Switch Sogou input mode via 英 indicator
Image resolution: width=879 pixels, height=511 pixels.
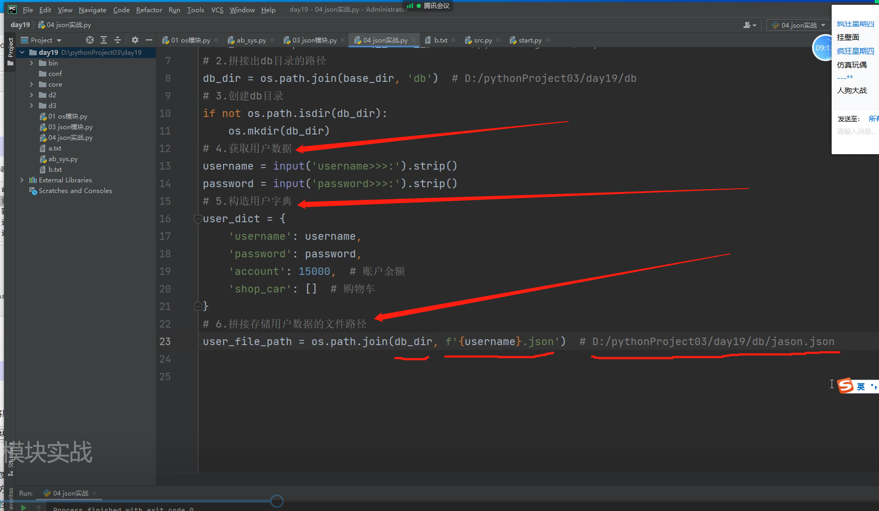click(861, 387)
